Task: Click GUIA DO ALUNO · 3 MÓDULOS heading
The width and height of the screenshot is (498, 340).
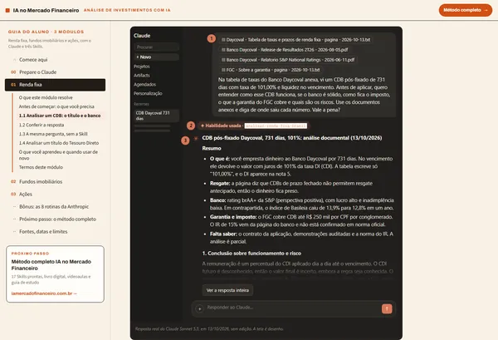Action: point(46,32)
